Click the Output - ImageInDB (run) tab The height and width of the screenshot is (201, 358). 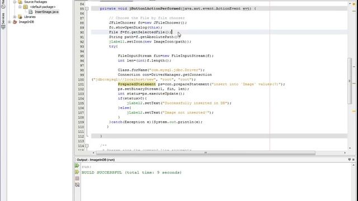tap(96, 160)
